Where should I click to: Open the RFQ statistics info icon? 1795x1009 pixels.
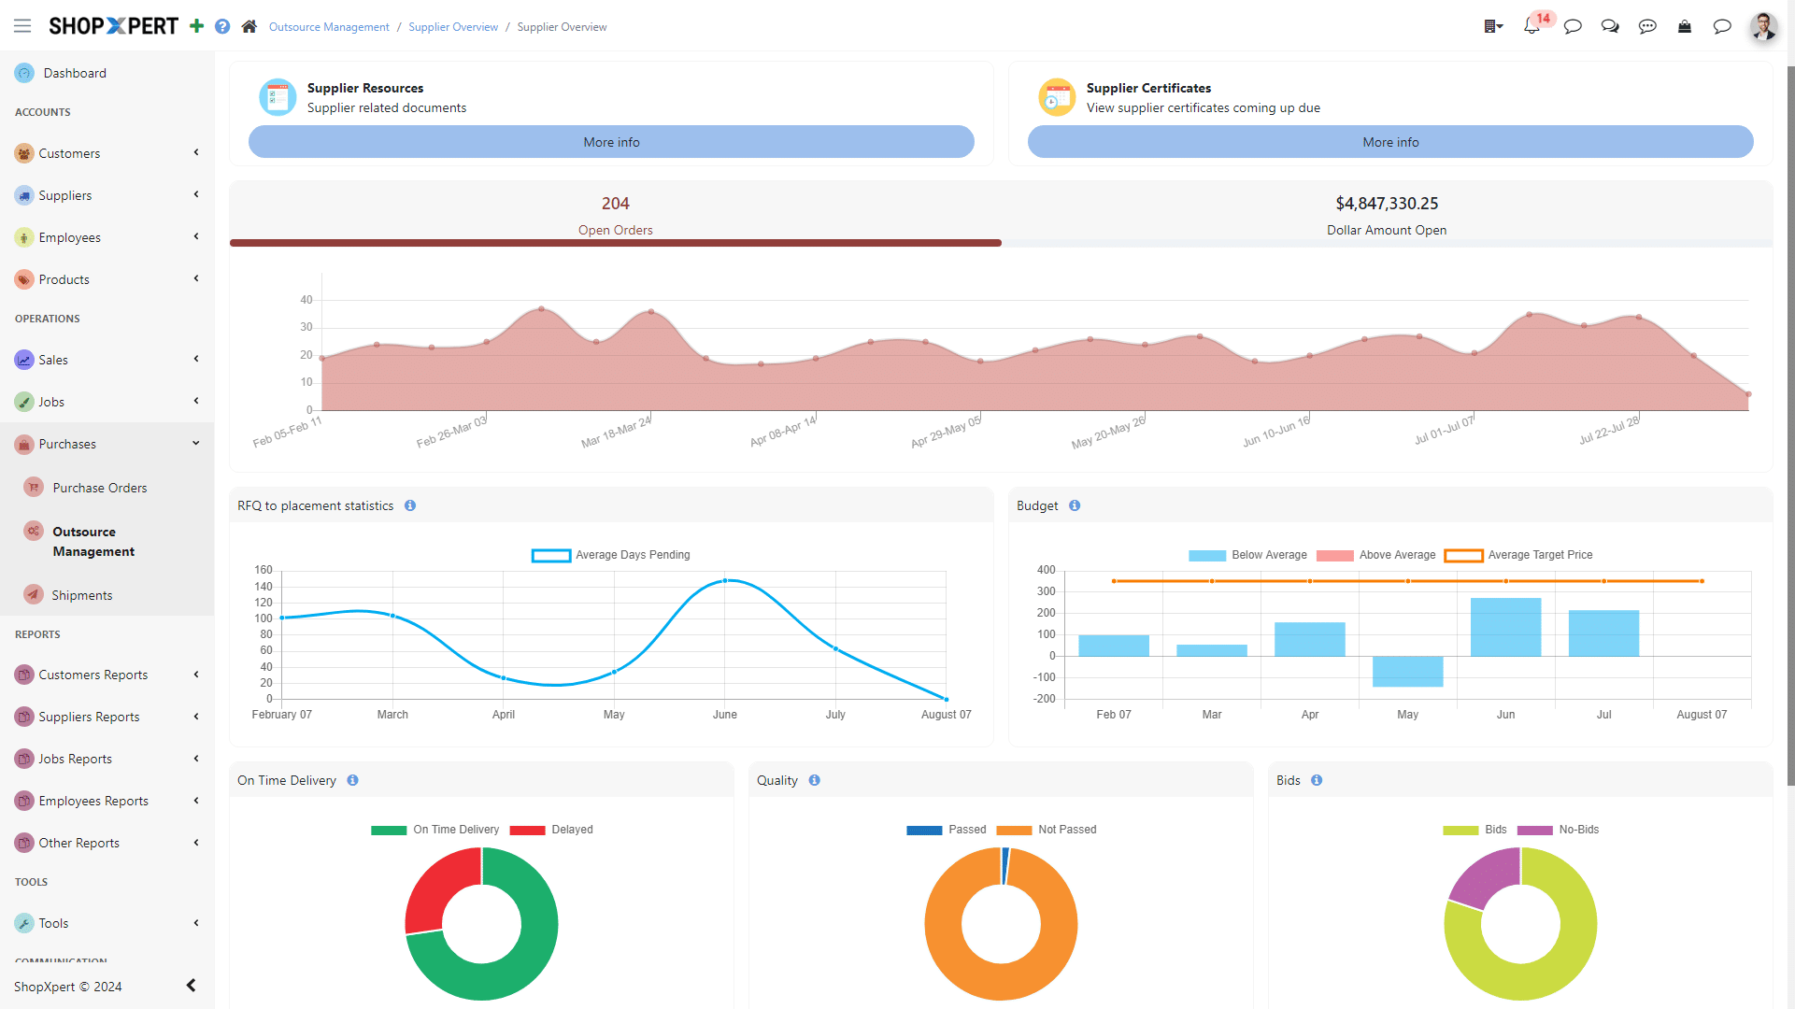click(x=409, y=505)
